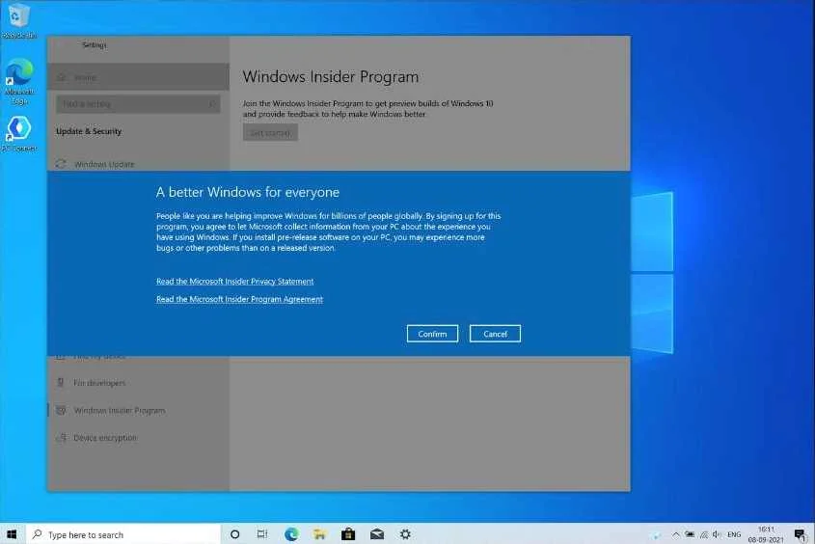Open the Recycle Bin desktop icon
Screen dimensions: 815x544
(18, 21)
